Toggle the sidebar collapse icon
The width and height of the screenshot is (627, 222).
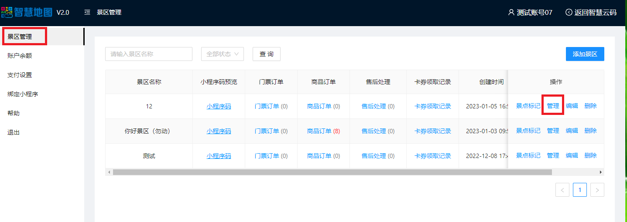click(87, 13)
